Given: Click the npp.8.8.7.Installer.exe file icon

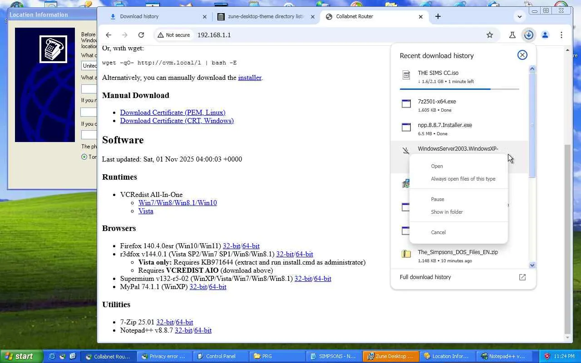Looking at the screenshot, I should coord(406,128).
